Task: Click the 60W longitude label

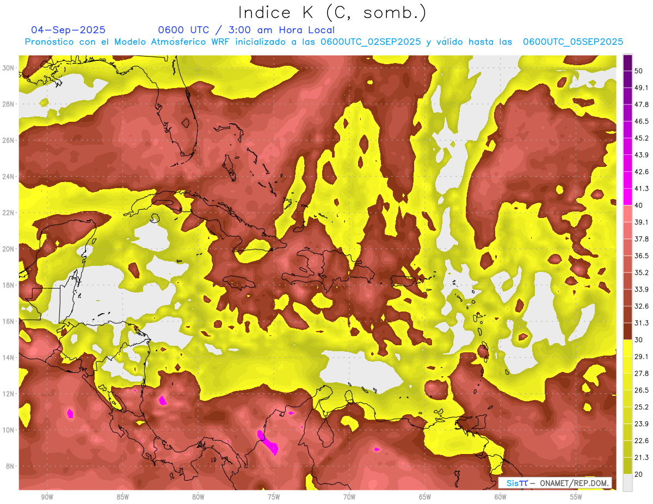Action: tap(501, 497)
